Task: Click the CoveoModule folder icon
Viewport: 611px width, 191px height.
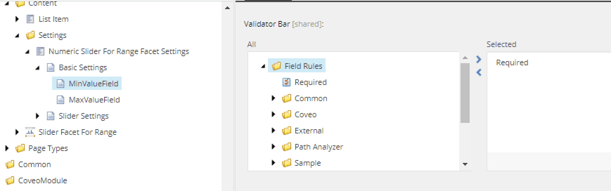Action: point(11,180)
